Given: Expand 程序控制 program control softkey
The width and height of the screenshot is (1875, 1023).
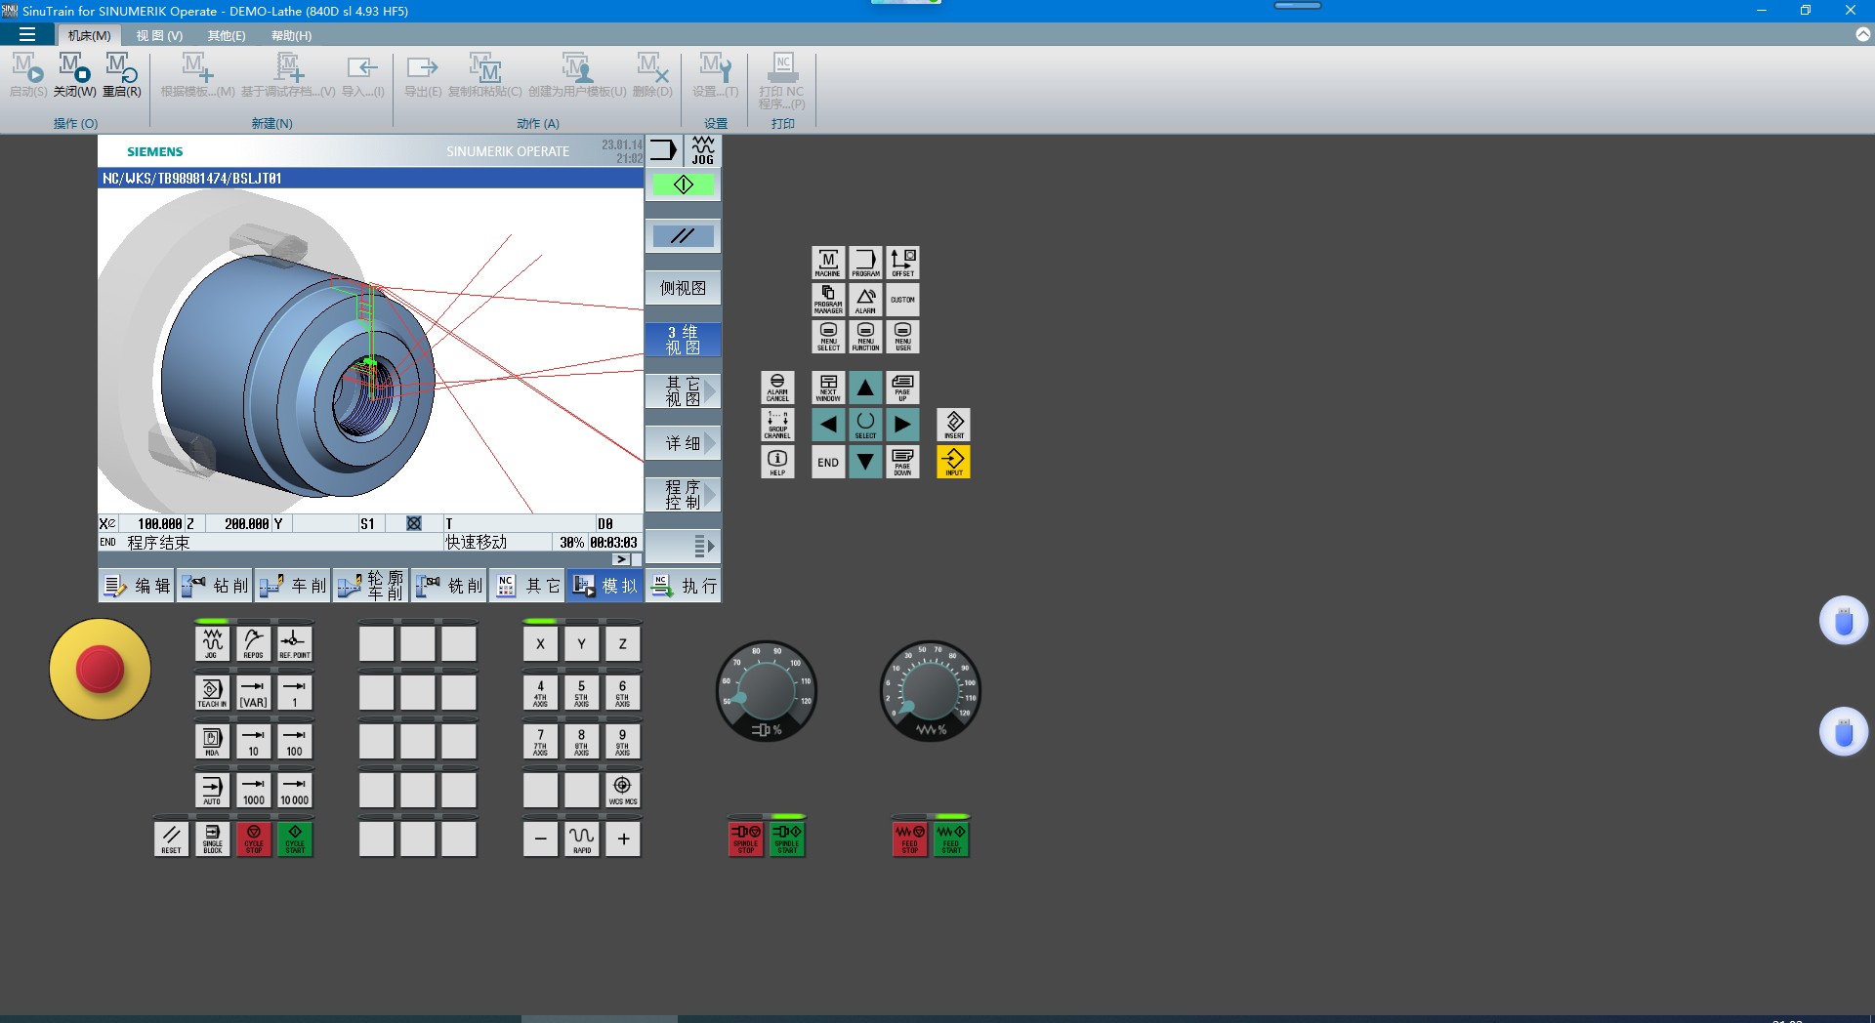Looking at the screenshot, I should point(683,495).
